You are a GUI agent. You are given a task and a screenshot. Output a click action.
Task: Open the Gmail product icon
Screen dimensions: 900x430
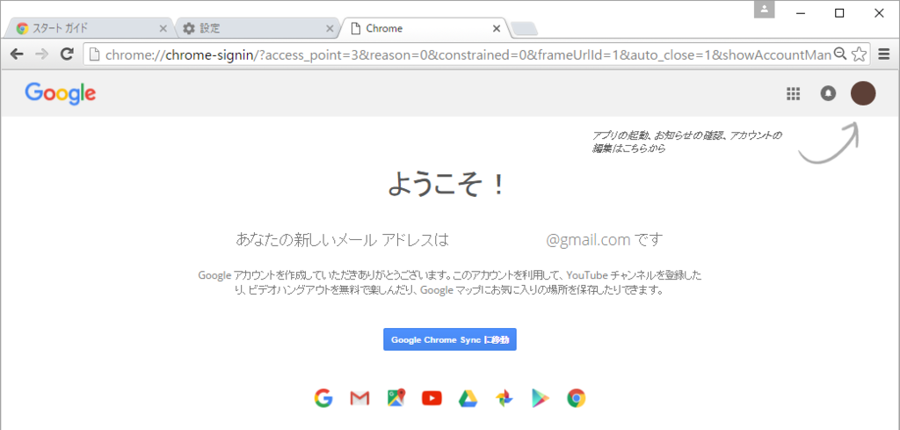[359, 397]
